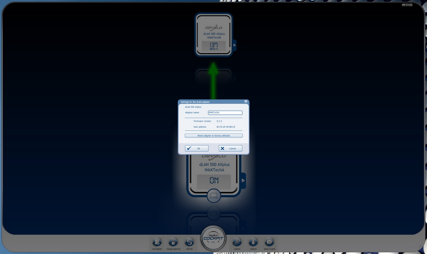Click the dLAN 500 AVplus label in dialog

pyautogui.click(x=193, y=107)
